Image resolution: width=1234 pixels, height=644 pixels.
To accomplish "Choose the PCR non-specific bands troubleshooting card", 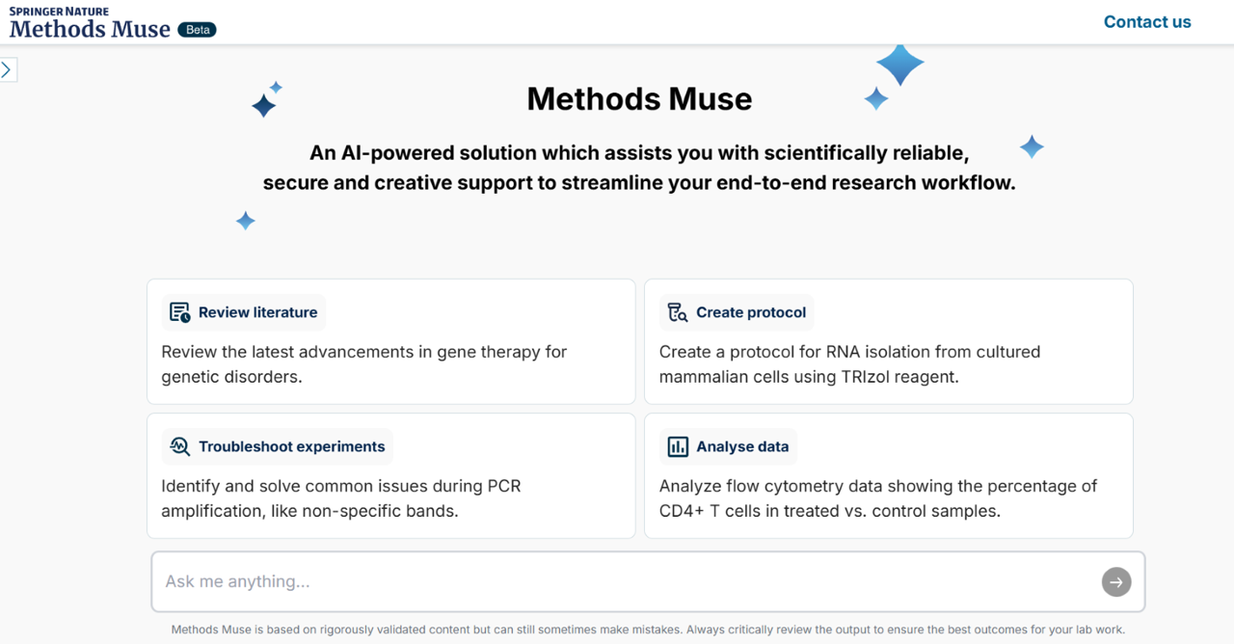I will 390,475.
